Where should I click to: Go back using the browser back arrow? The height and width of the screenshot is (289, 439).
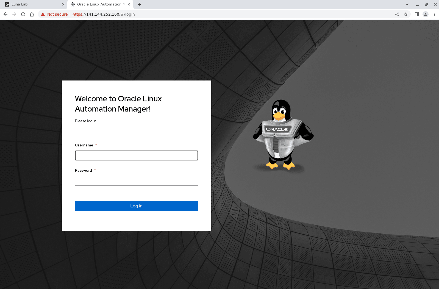5,14
